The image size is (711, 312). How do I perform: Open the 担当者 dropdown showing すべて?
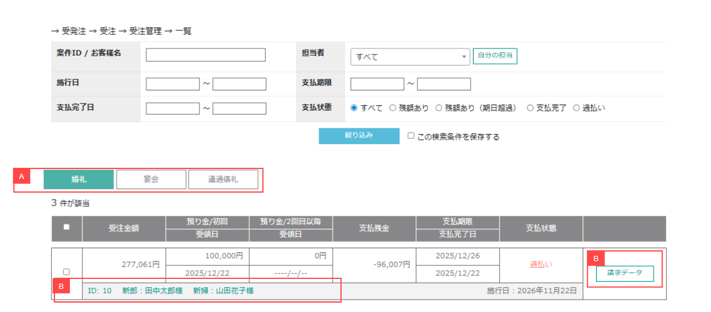point(410,57)
